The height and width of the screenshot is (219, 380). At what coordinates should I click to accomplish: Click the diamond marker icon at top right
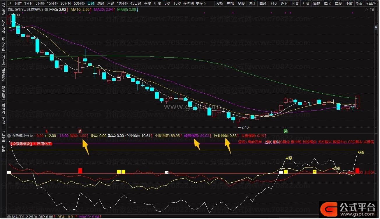[367, 10]
